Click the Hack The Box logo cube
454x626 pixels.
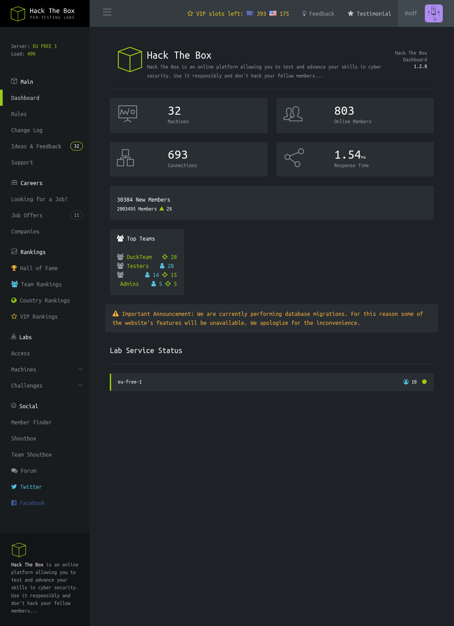(18, 13)
